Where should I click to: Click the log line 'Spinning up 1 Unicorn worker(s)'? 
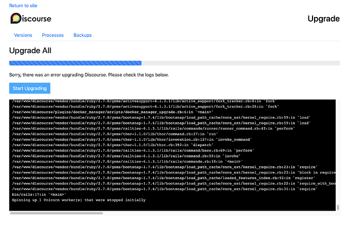click(x=79, y=200)
